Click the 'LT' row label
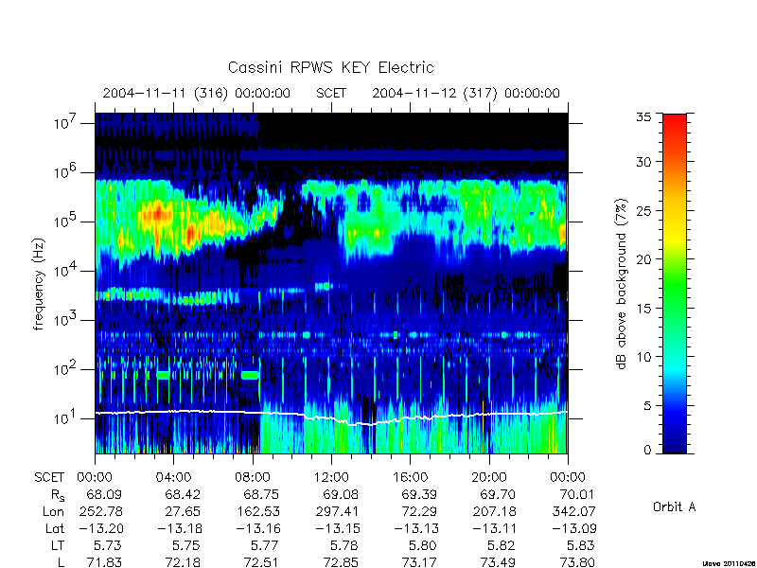Screen dimensions: 757x568 pos(58,546)
